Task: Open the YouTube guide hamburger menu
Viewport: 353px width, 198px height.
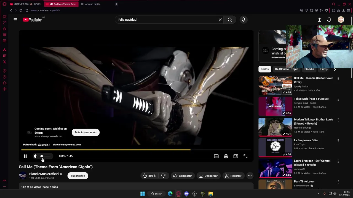Action: [x=15, y=20]
